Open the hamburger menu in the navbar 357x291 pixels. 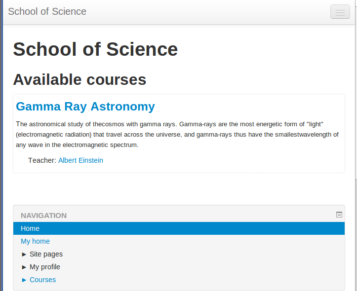click(340, 12)
